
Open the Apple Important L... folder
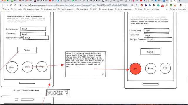tap(124, 9)
